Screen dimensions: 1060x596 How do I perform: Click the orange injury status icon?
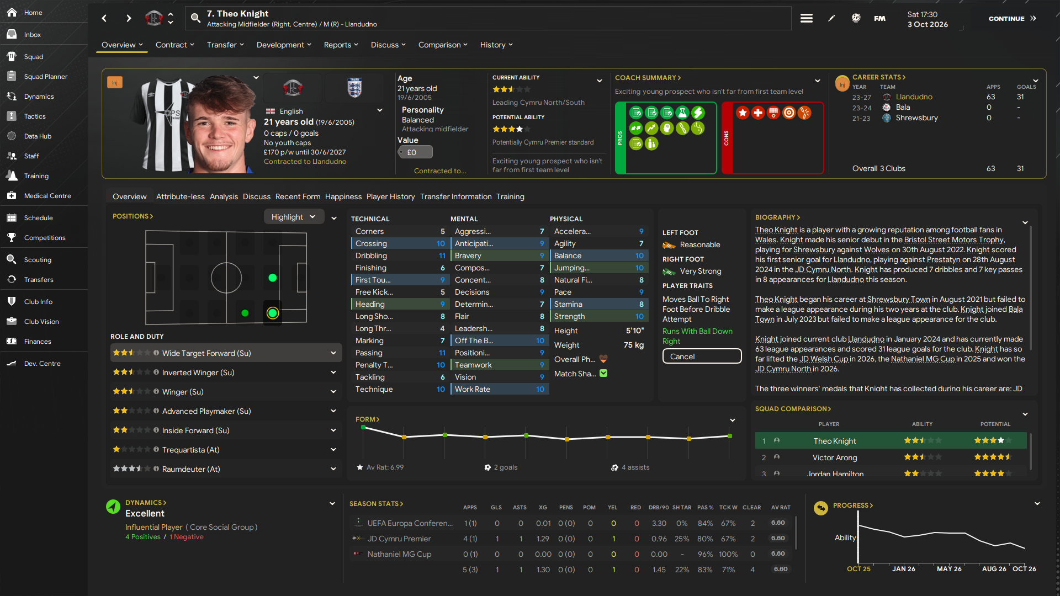click(115, 83)
